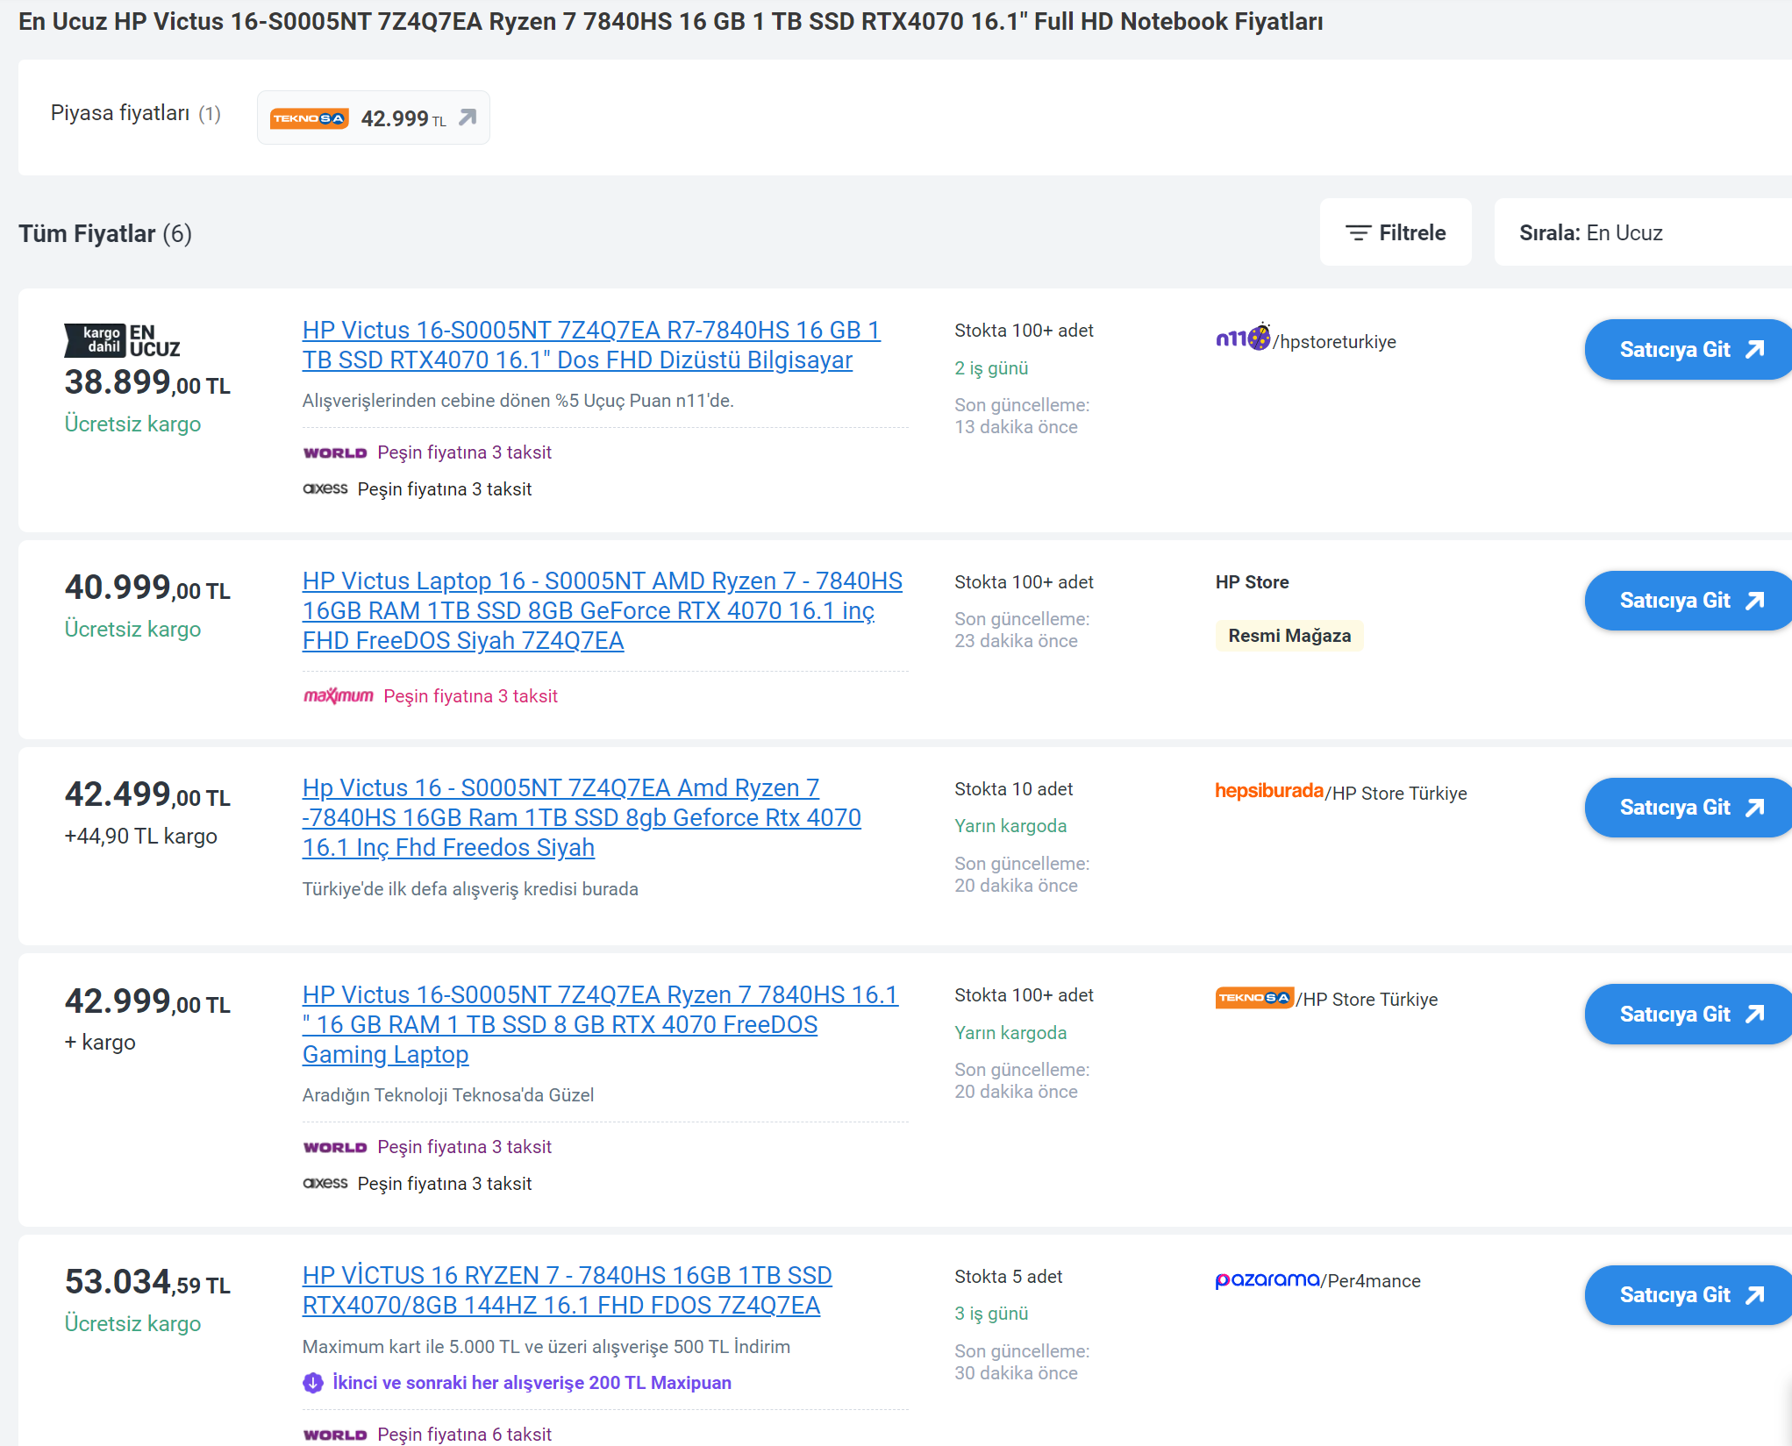The height and width of the screenshot is (1446, 1792).
Task: Click the n11 hpstoreturkiye seller logo
Action: (1242, 338)
